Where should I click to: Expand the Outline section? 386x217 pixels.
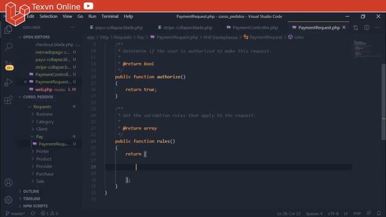pyautogui.click(x=31, y=191)
